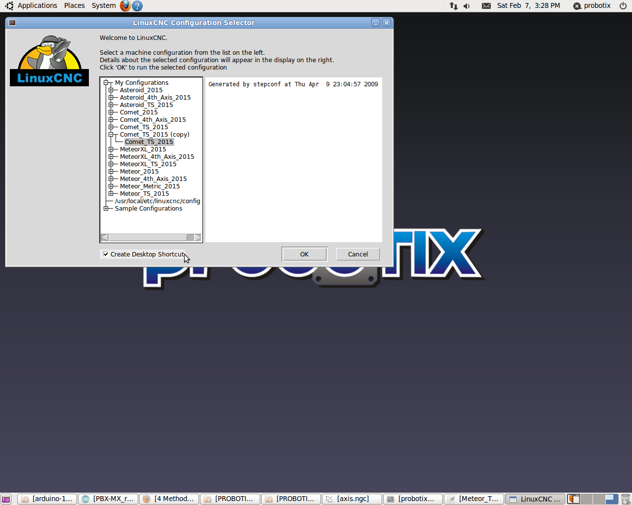The image size is (632, 505).
Task: Open the Places menu
Action: [x=74, y=6]
